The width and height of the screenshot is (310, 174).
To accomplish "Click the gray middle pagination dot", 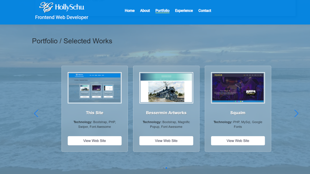I will pos(163,168).
